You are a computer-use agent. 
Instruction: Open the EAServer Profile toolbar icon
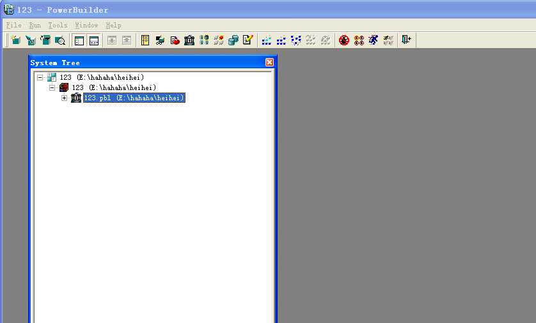[x=219, y=40]
